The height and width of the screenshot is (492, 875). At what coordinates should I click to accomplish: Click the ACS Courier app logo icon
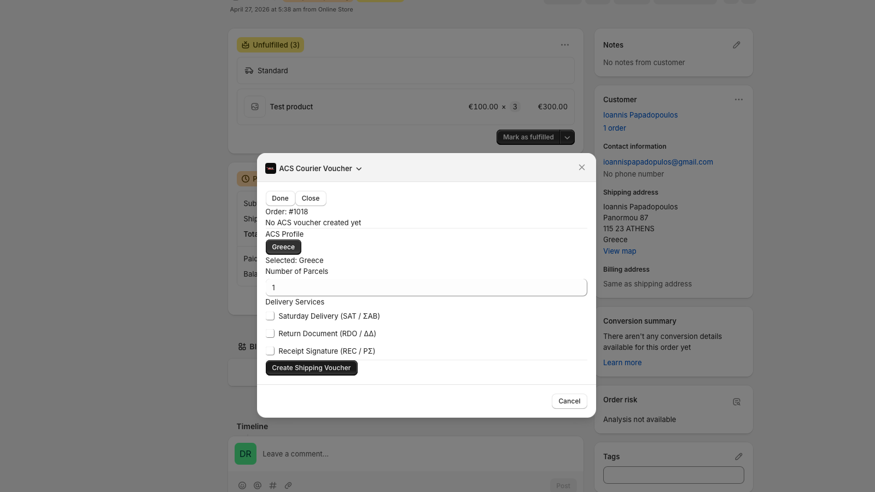point(271,168)
